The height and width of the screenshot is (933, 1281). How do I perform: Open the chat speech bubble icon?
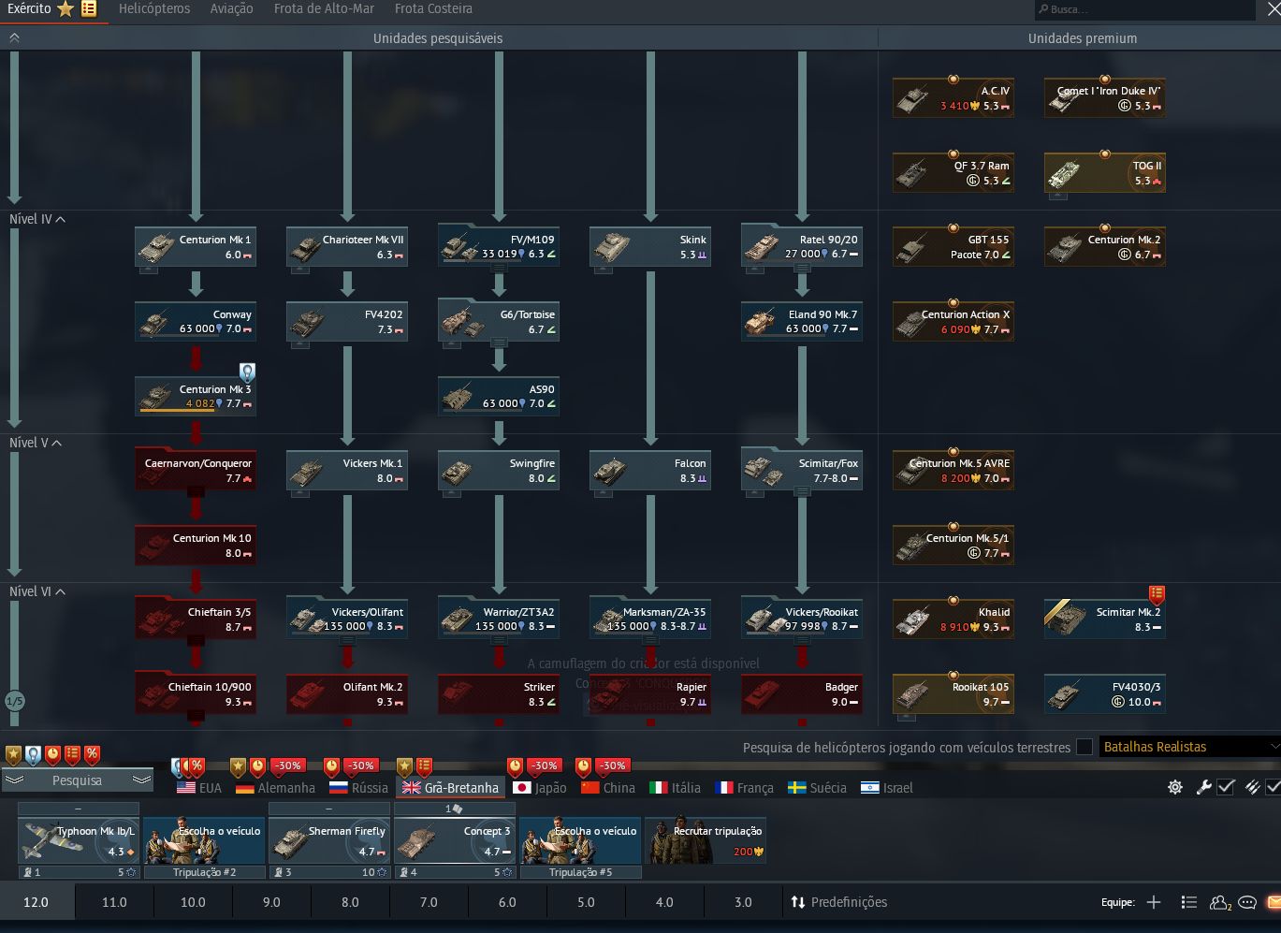pyautogui.click(x=1247, y=902)
